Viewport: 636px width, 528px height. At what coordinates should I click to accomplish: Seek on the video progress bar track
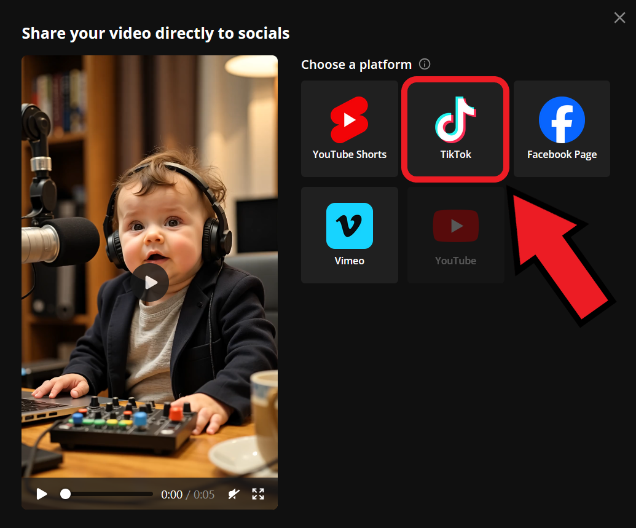[x=106, y=494]
